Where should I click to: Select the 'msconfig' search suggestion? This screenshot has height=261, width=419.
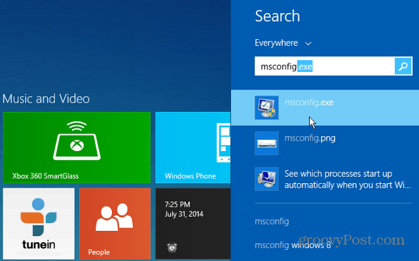272,221
